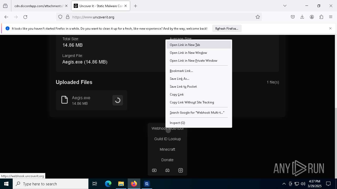Select Copy Link Without Site Tracking
Screen dimensions: 337x189
(199, 102)
